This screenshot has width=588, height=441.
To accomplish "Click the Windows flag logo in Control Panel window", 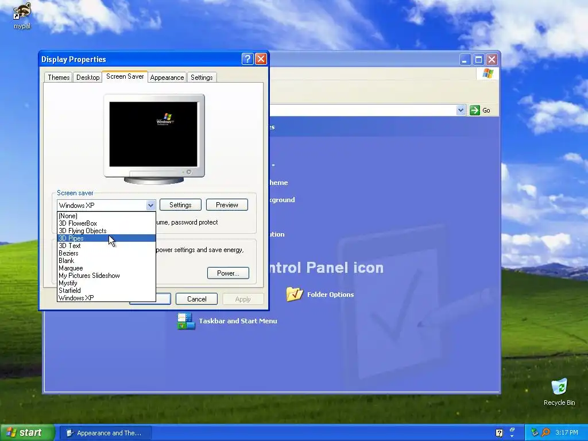I will coord(488,73).
